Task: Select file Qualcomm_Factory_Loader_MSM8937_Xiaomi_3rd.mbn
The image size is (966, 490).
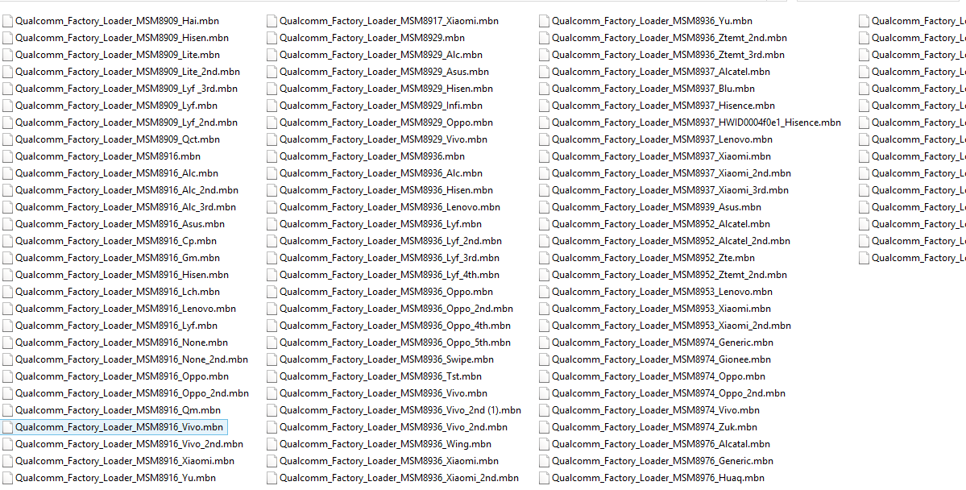Action: [670, 190]
